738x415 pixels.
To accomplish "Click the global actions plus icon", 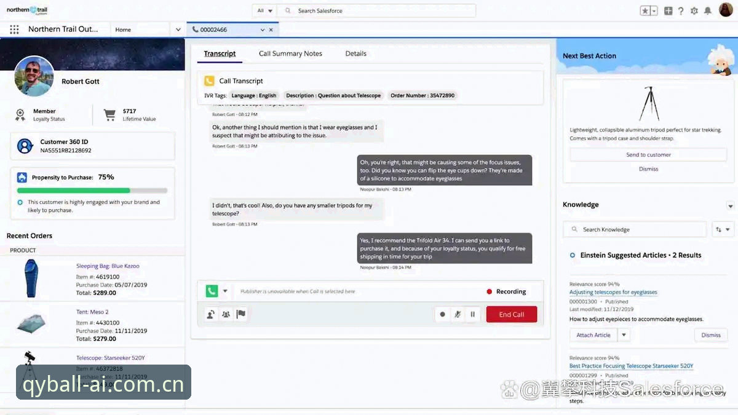I will click(669, 11).
